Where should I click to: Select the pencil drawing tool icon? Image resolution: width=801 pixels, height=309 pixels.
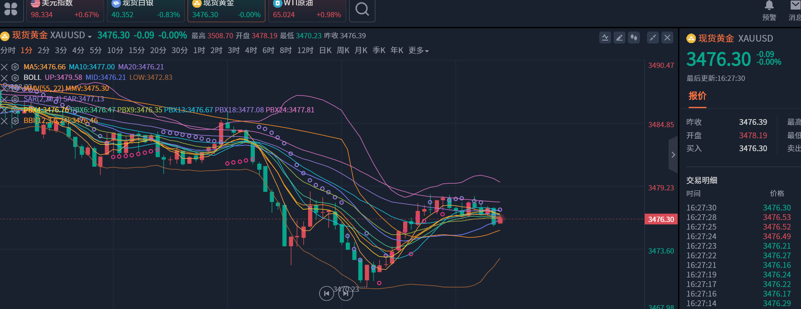pos(619,38)
